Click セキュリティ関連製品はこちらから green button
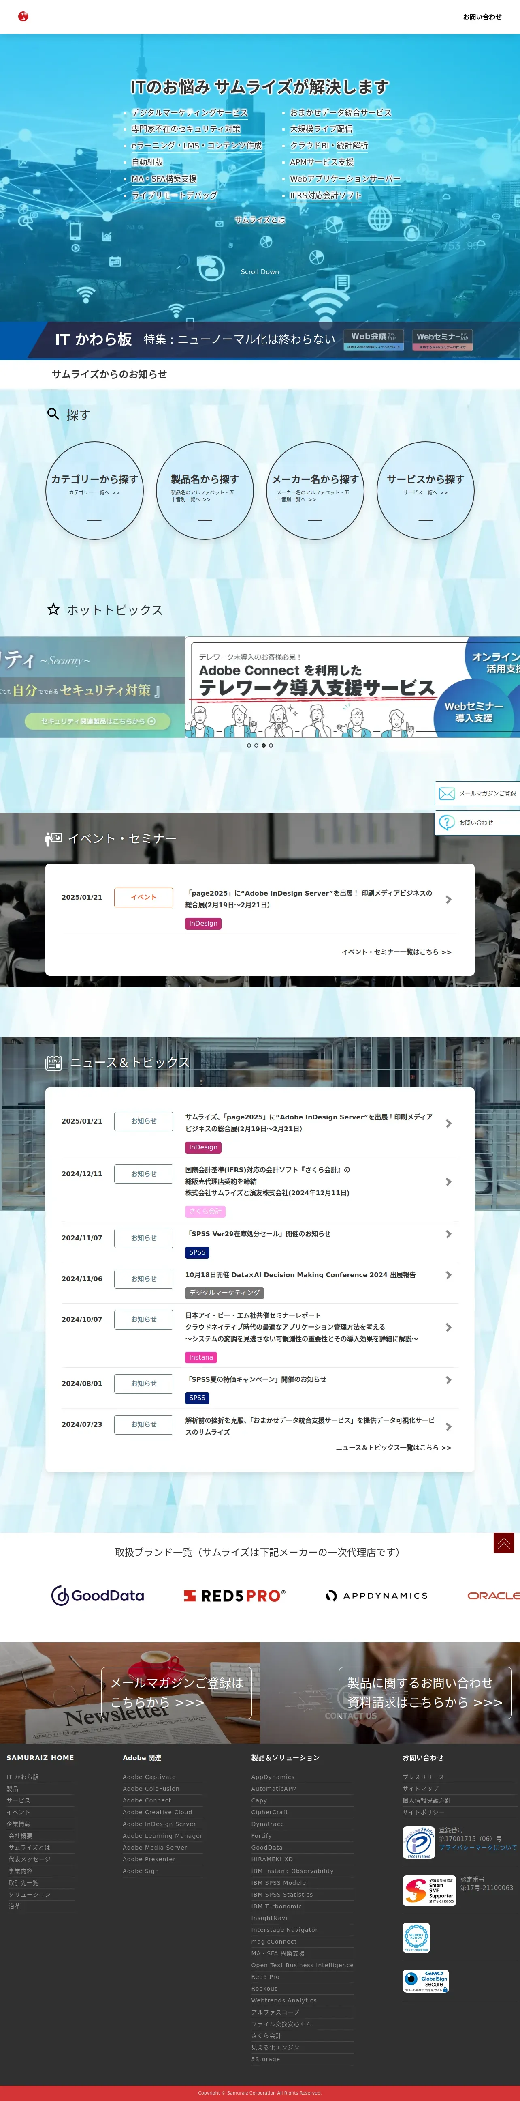520x2101 pixels. coord(97,721)
